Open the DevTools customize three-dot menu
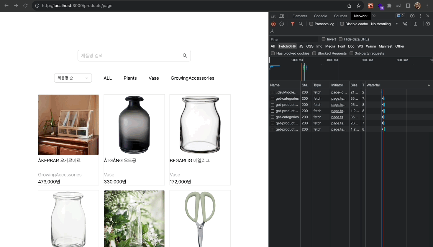This screenshot has width=433, height=247. click(x=421, y=16)
